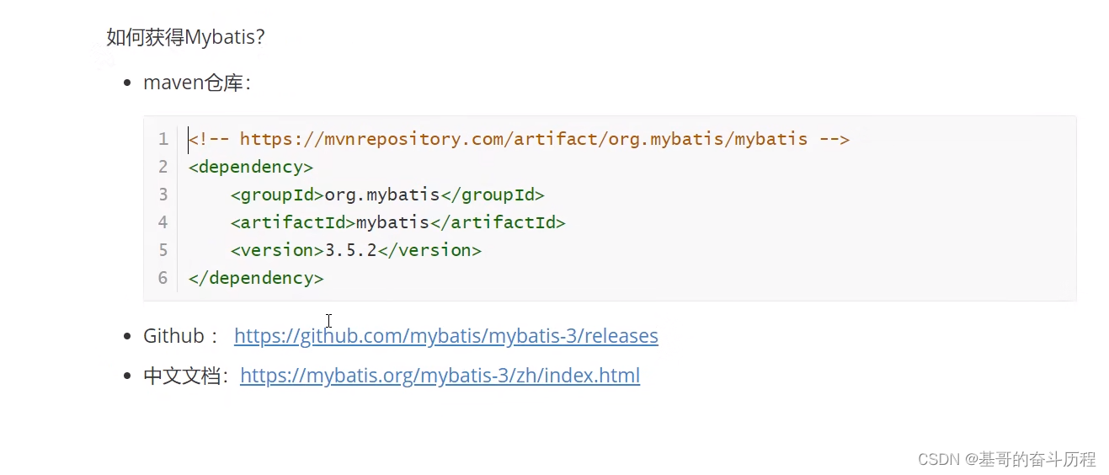Click the opening dependency tag line
Viewport: 1109px width, 475px height.
click(x=251, y=167)
